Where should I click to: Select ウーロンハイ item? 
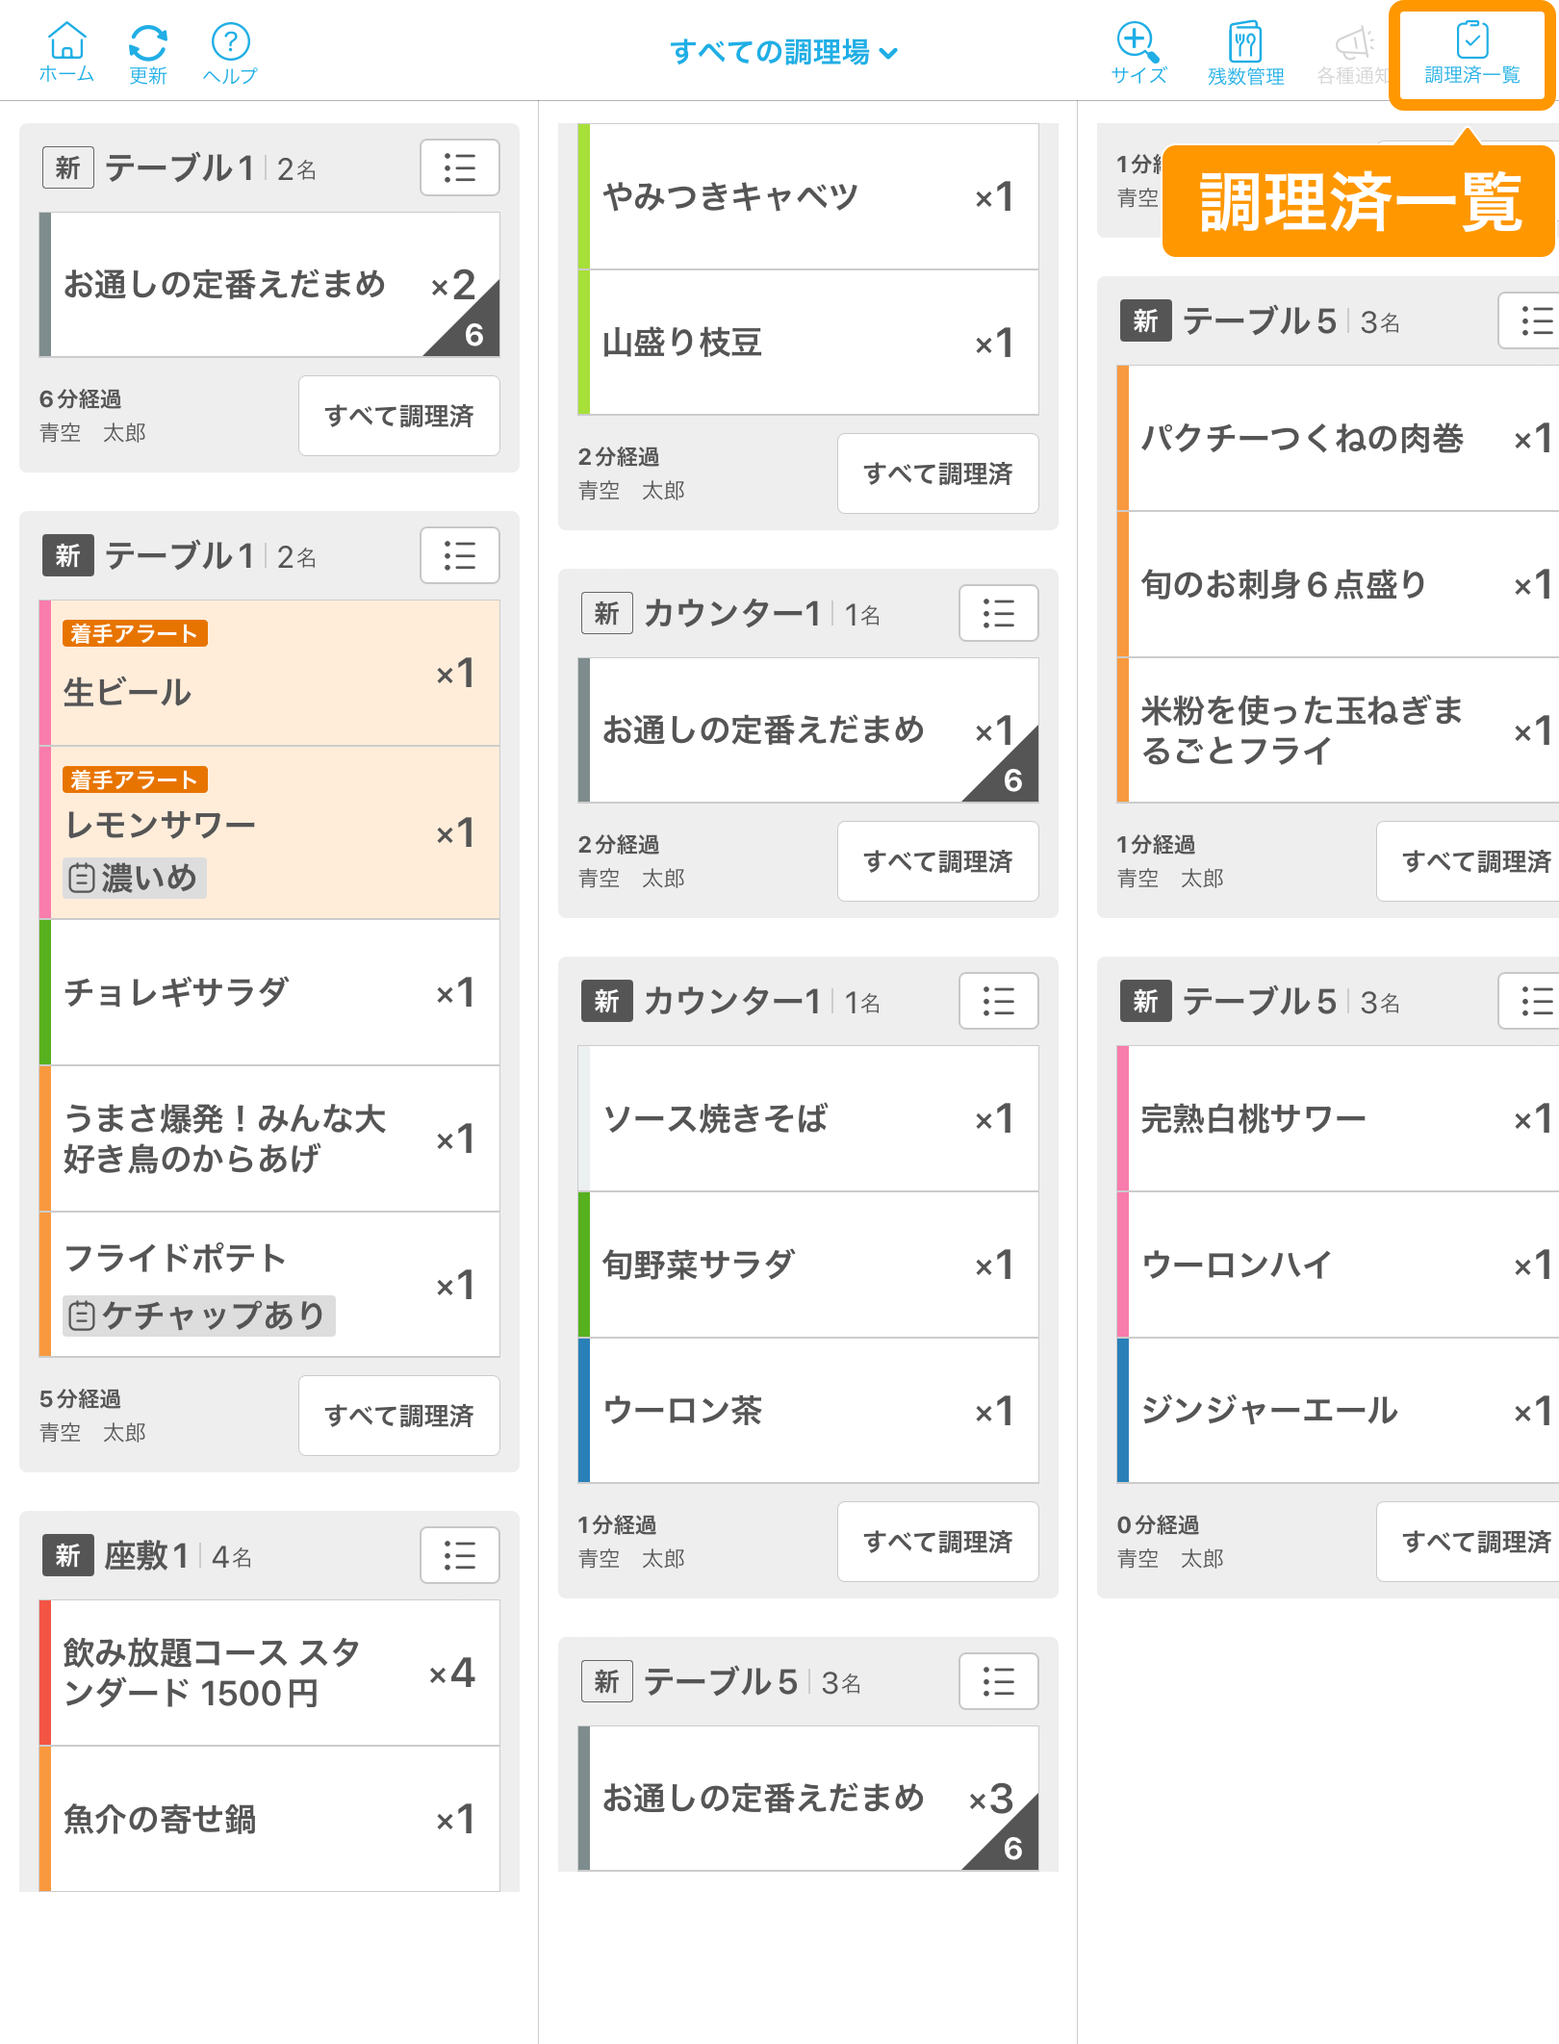coord(1338,1265)
